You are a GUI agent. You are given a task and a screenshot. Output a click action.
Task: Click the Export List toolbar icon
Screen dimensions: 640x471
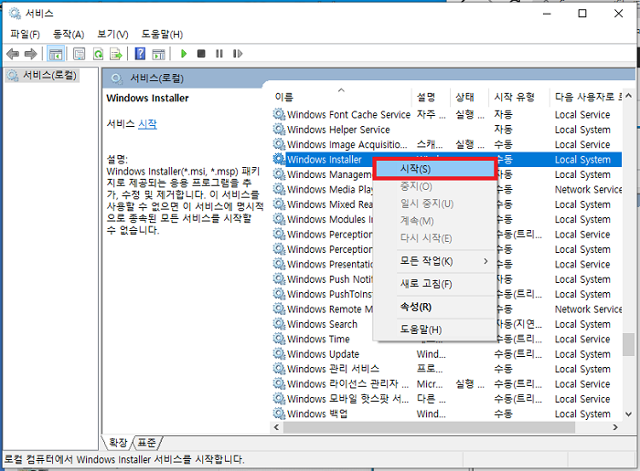pyautogui.click(x=116, y=54)
